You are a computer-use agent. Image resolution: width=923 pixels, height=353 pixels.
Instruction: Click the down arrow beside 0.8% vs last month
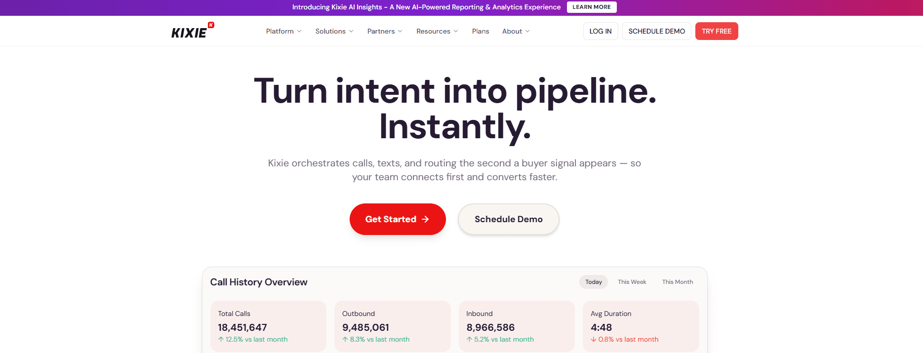[x=594, y=339]
